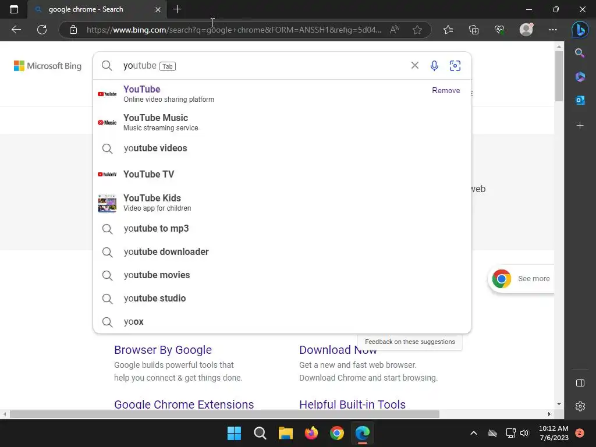This screenshot has height=447, width=596.
Task: Pick the YouTube Kids suggestion
Action: coord(282,203)
